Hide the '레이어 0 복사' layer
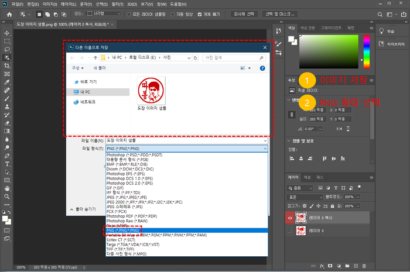This screenshot has width=410, height=272. (290, 218)
